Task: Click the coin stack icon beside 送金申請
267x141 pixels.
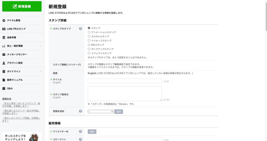Action: click(4, 37)
